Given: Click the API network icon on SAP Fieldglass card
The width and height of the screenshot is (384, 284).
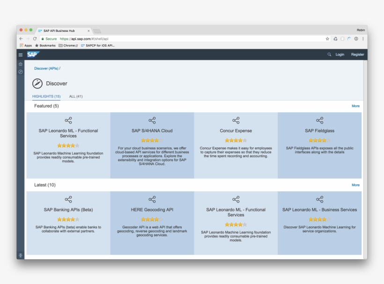Looking at the screenshot, I should click(320, 121).
